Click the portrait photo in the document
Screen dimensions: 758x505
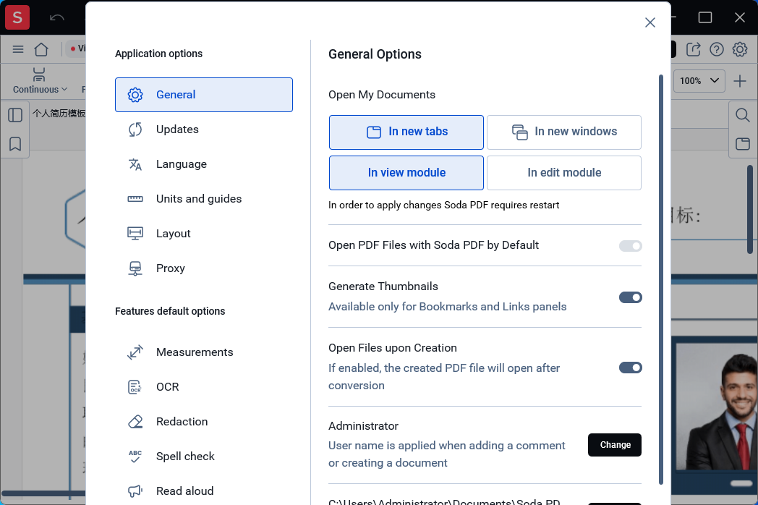point(716,407)
